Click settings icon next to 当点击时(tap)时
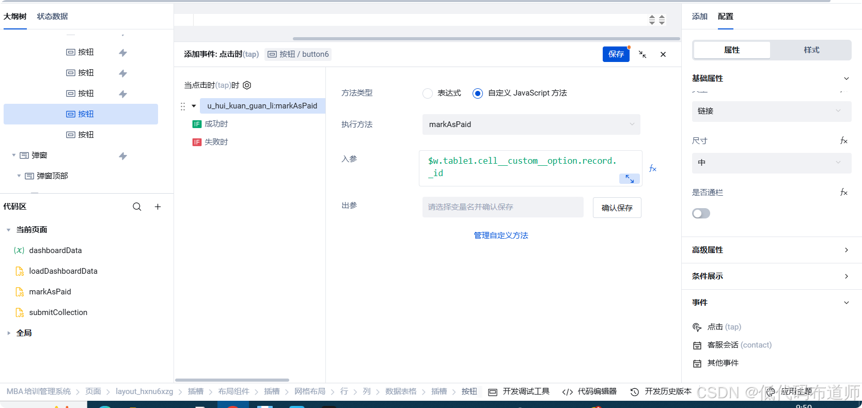 (x=247, y=85)
